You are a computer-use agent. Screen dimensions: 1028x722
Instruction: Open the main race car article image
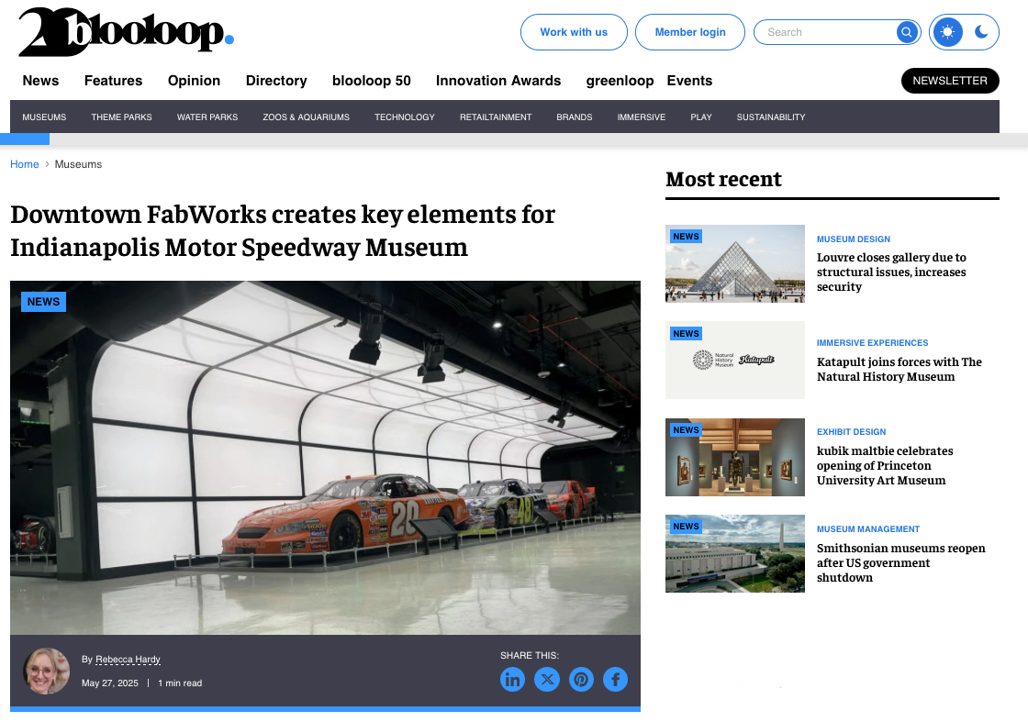325,458
